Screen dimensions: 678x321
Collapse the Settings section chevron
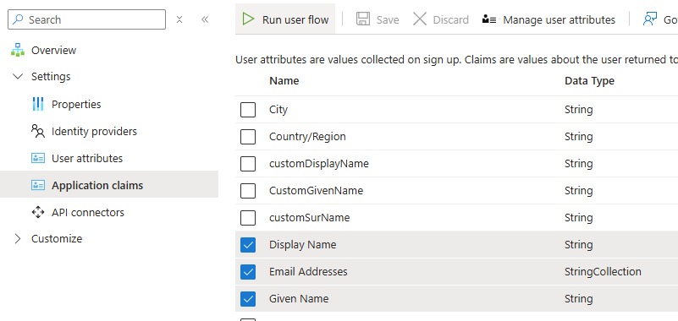pos(18,77)
